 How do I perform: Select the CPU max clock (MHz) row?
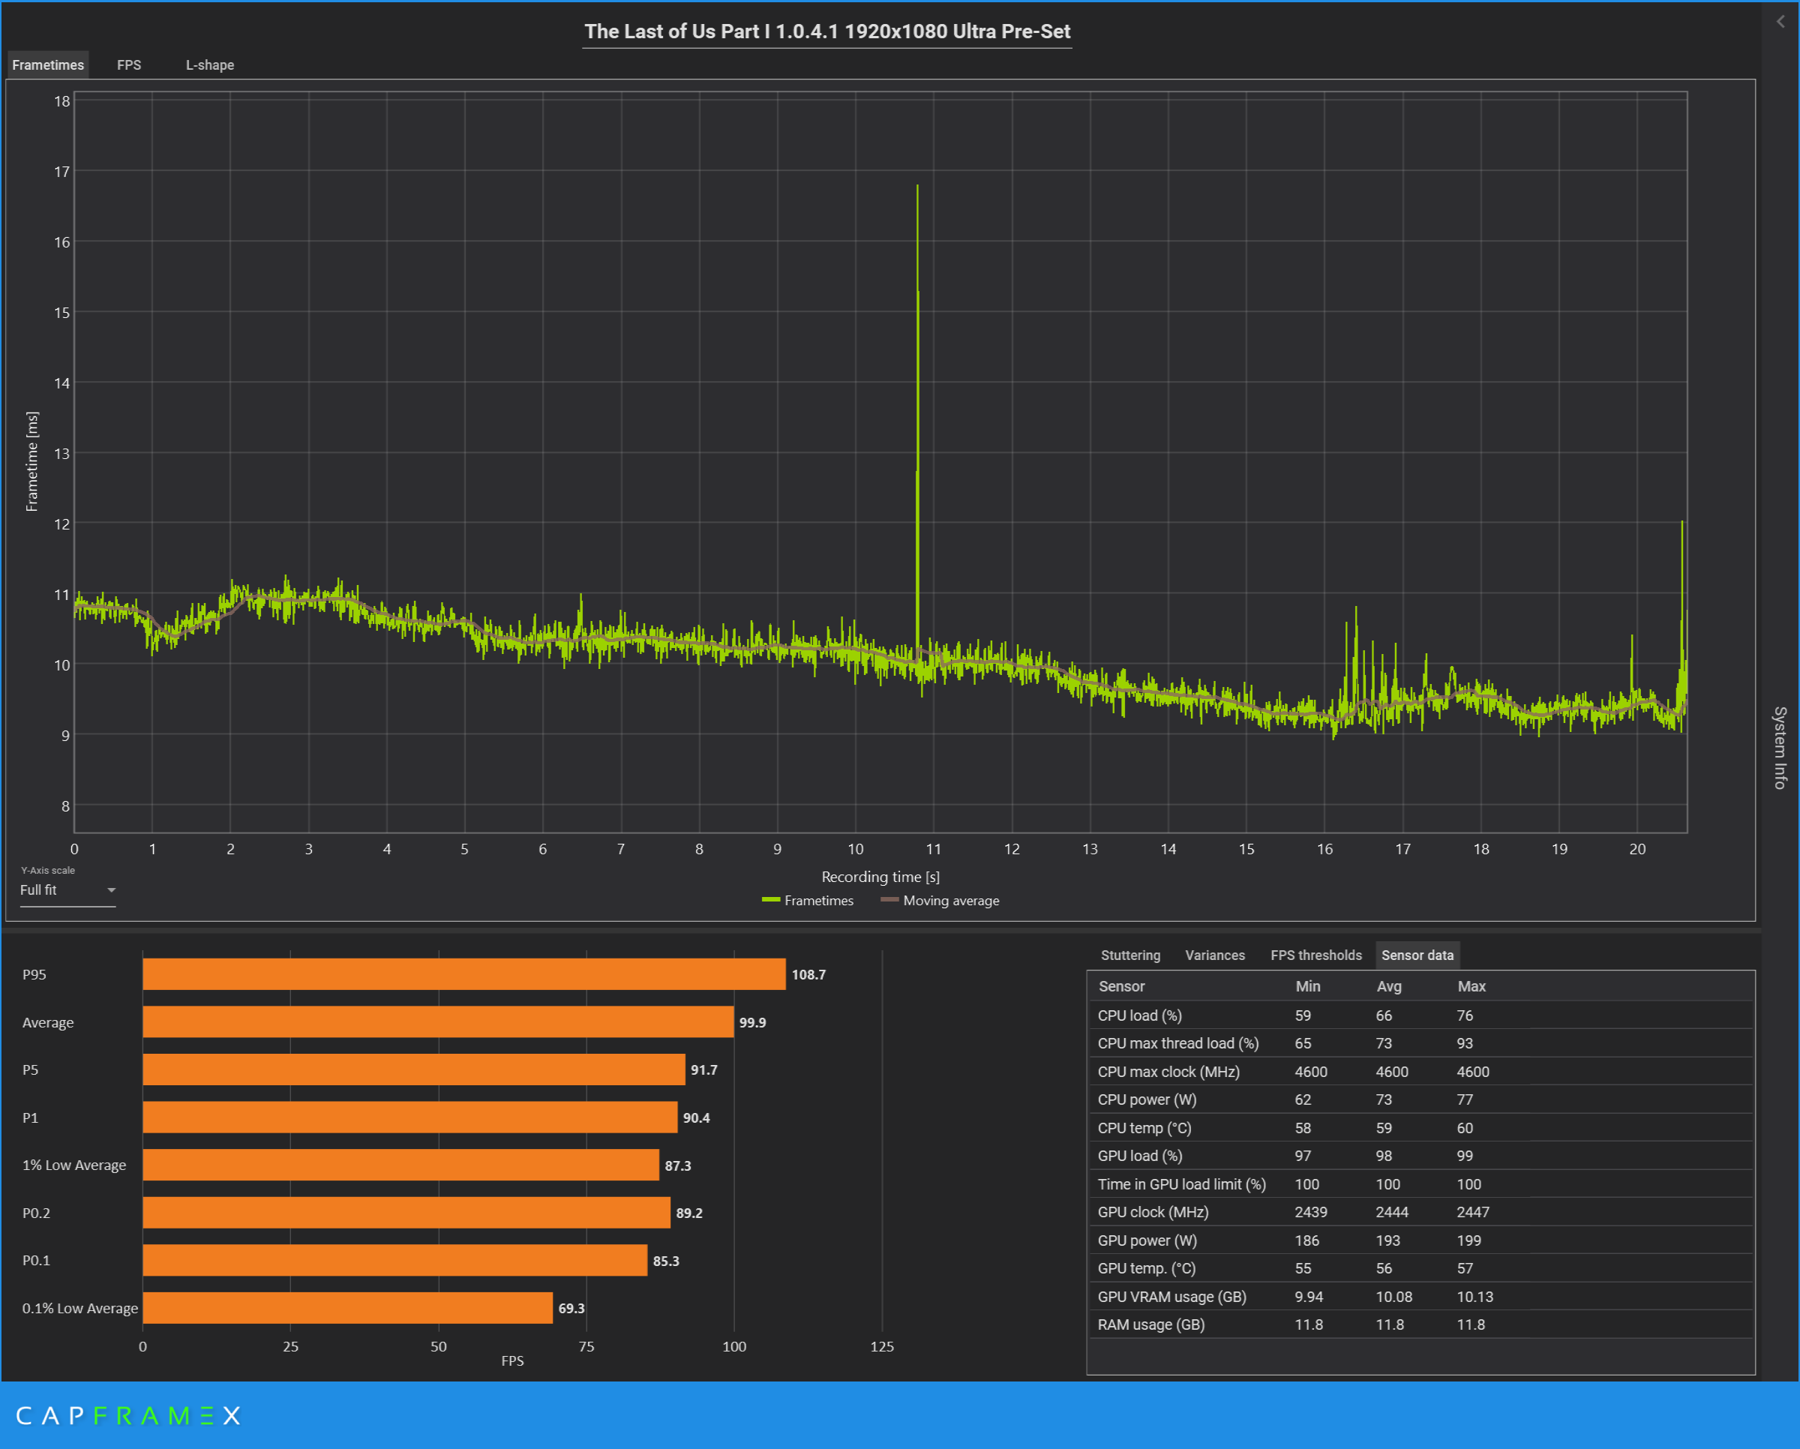(1420, 1072)
